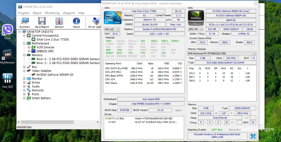The image size is (281, 142).
Task: Open the Program menu
Action: 23,13
